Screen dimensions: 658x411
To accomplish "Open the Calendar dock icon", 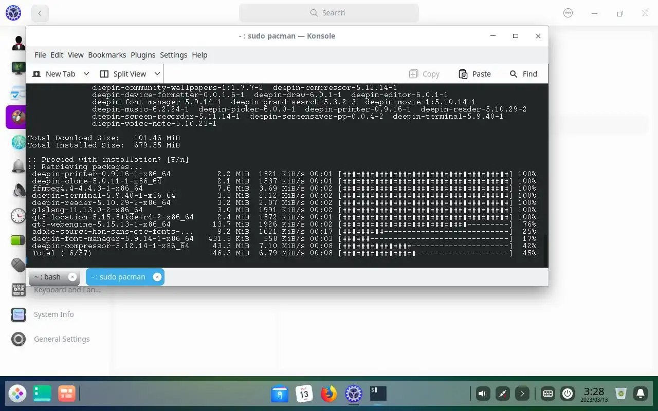I will pyautogui.click(x=304, y=394).
